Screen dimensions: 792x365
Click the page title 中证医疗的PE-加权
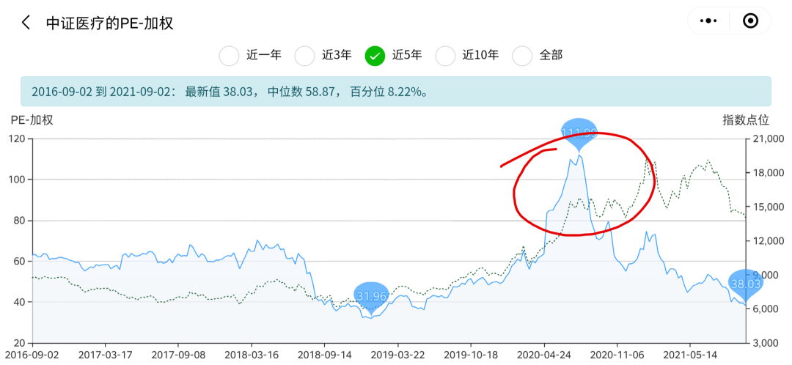109,23
